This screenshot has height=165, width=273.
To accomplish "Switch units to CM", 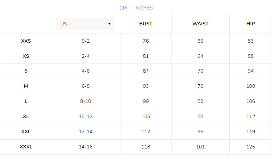I will pos(123,8).
